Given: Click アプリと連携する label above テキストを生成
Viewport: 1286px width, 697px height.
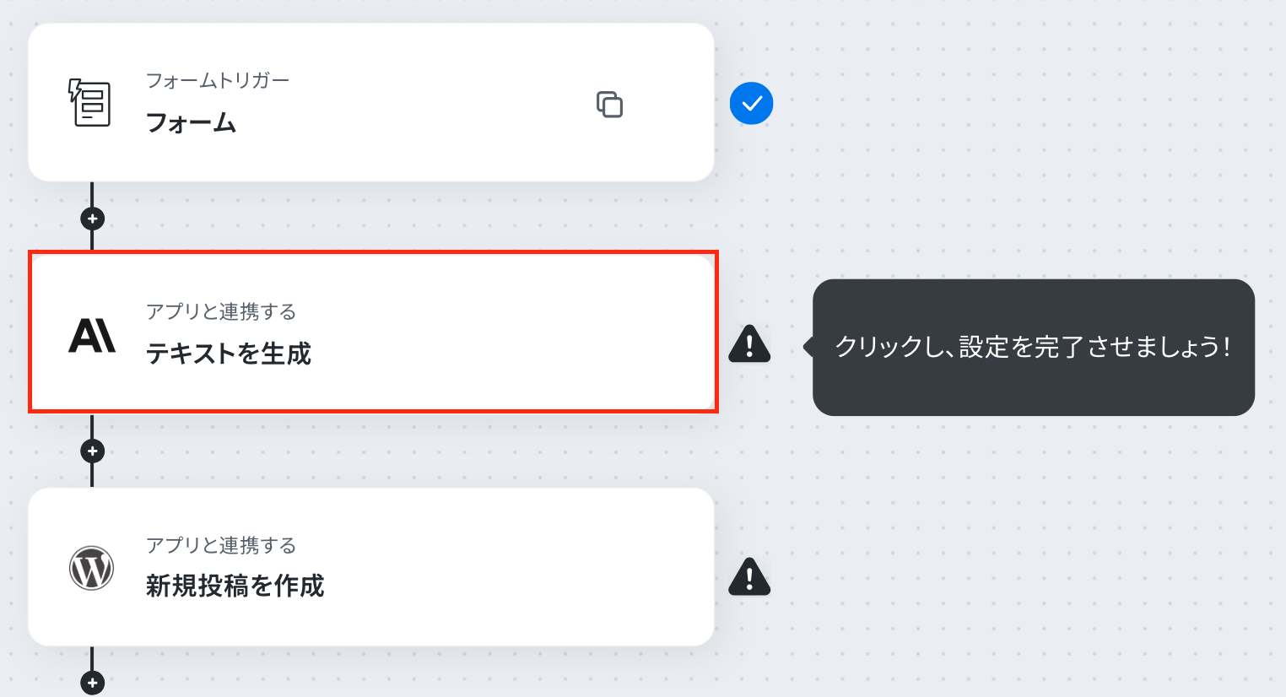Looking at the screenshot, I should (x=221, y=311).
